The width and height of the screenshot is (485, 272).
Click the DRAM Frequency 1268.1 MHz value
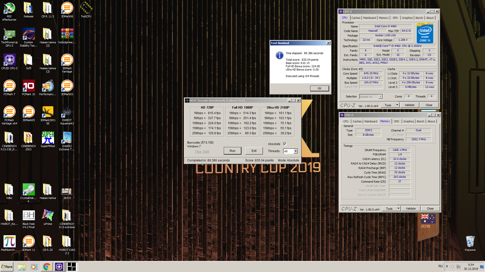pyautogui.click(x=400, y=150)
